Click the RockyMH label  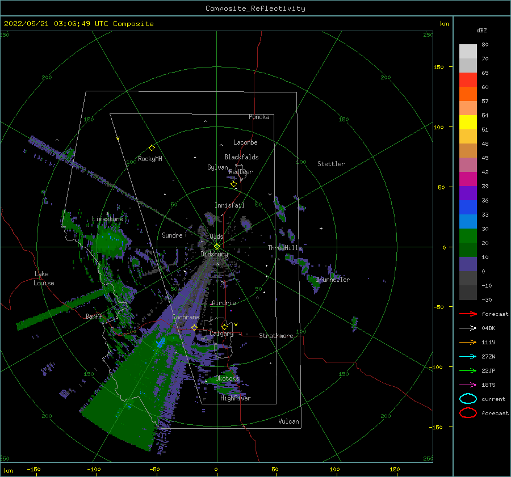pos(150,159)
